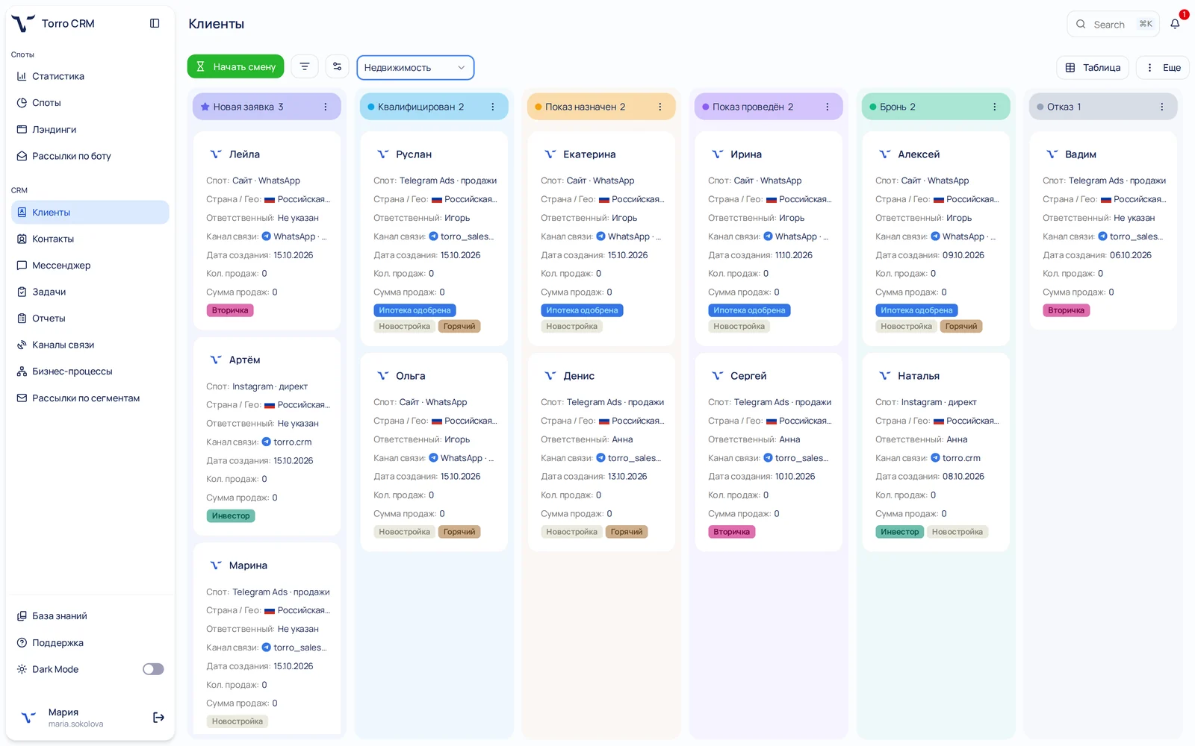Open notifications bell
Viewport: 1195px width, 746px height.
click(x=1175, y=24)
